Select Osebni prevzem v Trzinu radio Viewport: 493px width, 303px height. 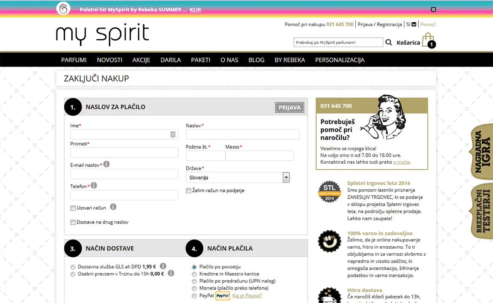(73, 274)
